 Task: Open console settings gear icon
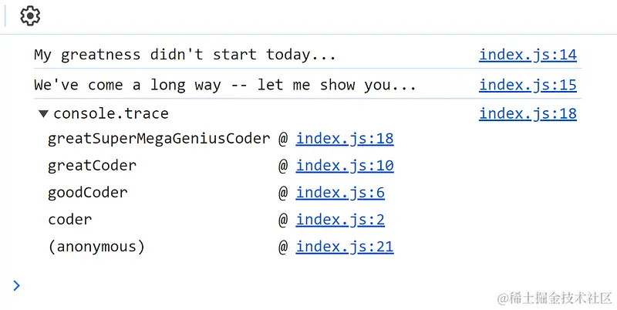click(x=30, y=16)
